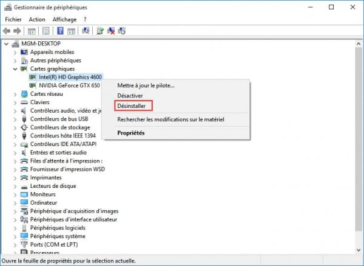
Task: Open Help with blue question-mark icon
Action: [x=60, y=31]
